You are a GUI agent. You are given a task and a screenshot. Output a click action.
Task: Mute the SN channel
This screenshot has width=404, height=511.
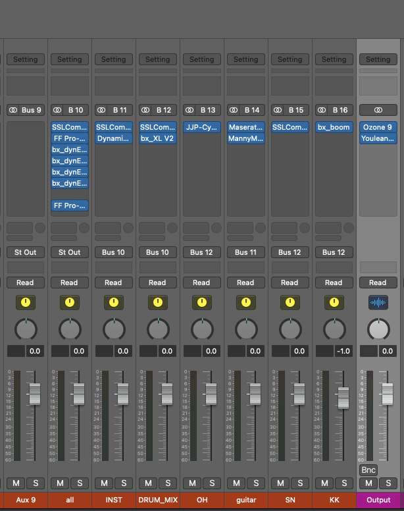point(280,483)
